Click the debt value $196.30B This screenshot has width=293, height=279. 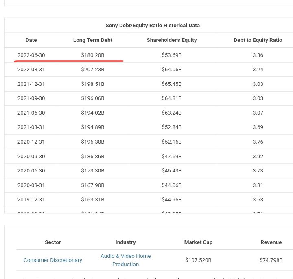point(93,142)
